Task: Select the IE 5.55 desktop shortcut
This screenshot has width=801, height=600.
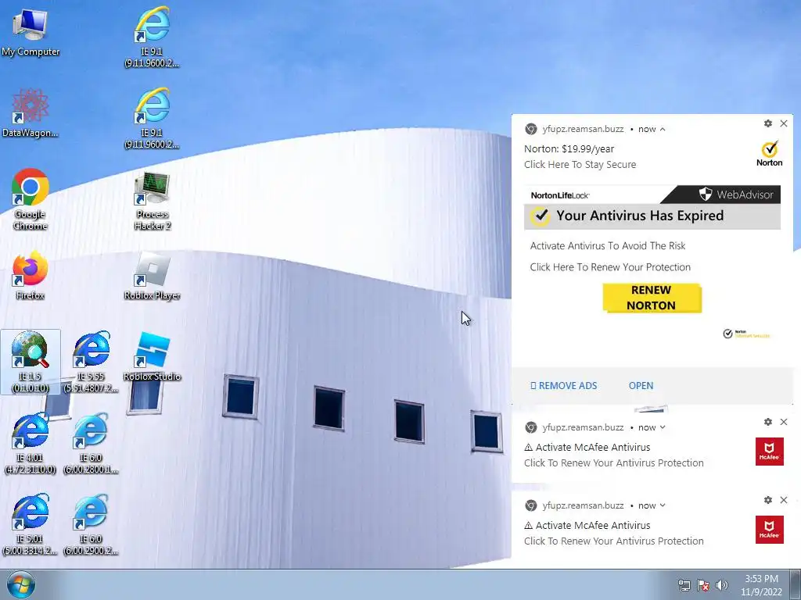Action: click(x=92, y=362)
